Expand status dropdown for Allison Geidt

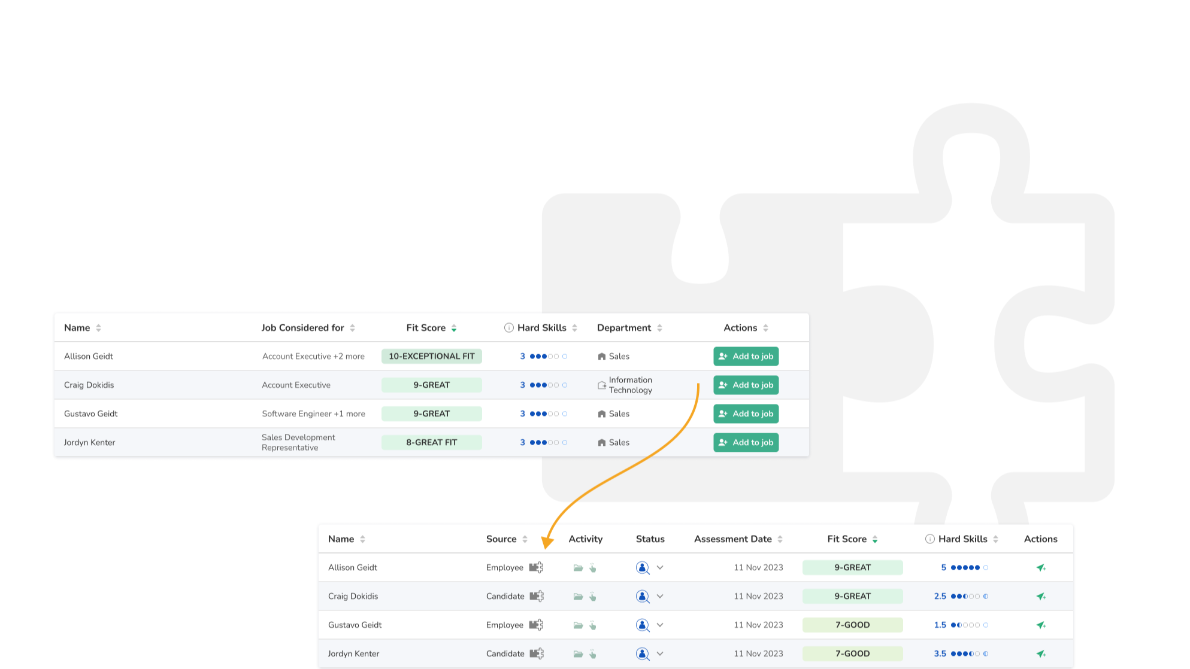coord(660,568)
